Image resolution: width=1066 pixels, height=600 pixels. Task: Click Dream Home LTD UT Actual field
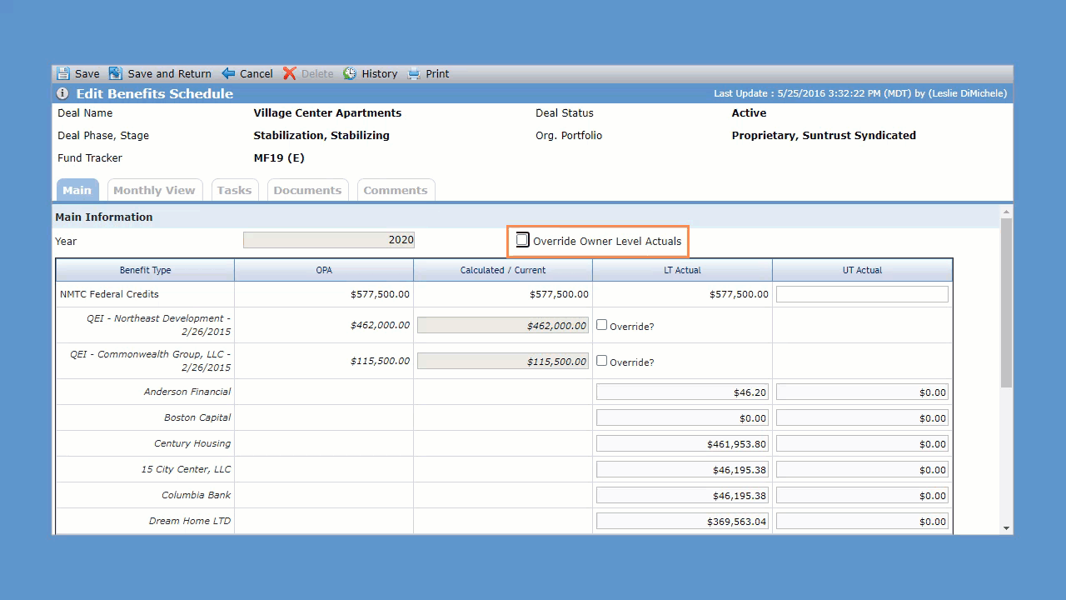[862, 522]
